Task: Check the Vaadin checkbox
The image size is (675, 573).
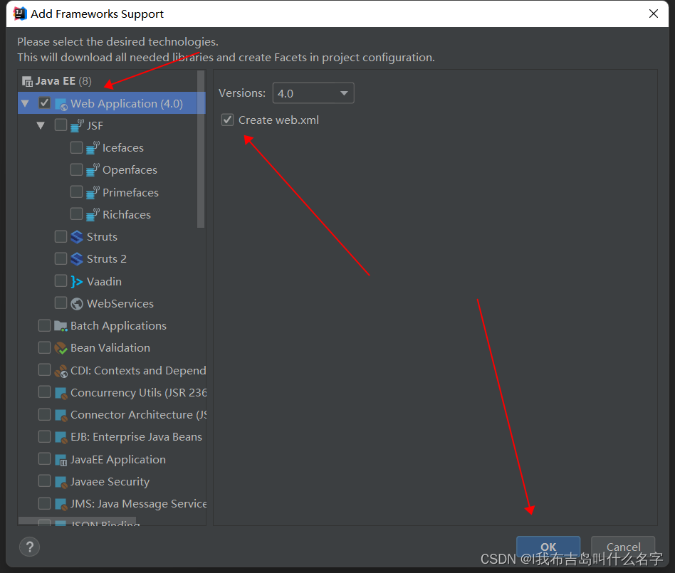Action: point(61,280)
